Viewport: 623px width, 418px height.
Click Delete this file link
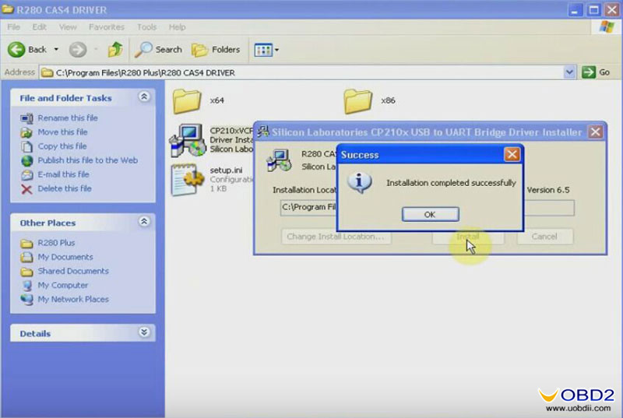(x=65, y=188)
